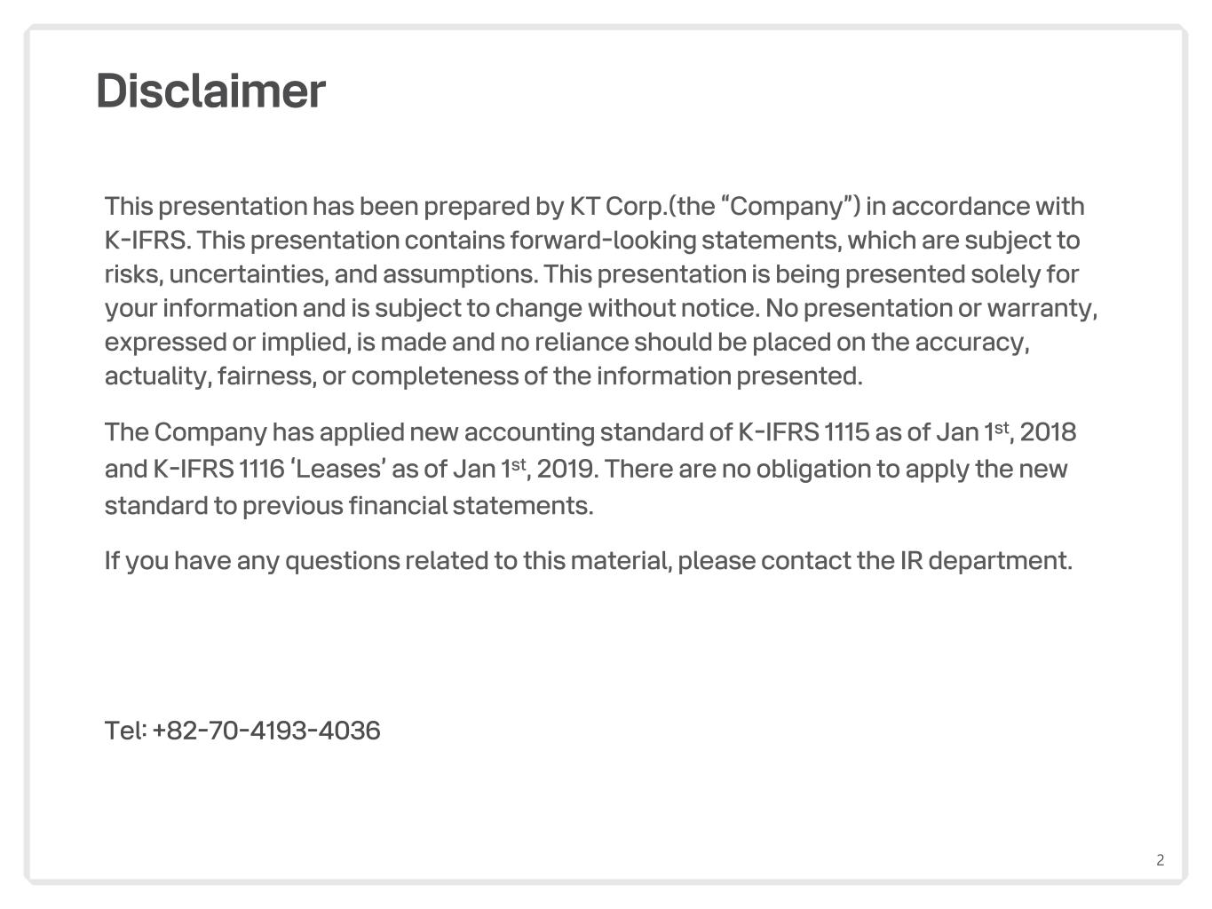Click the Disclaimer slide title
Screen dimensions: 1212x909
(210, 91)
